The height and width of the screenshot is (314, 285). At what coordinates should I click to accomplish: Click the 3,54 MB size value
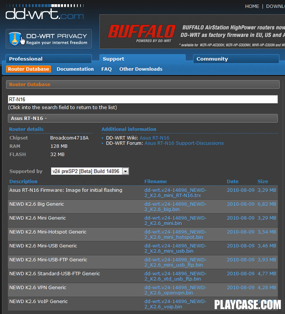pyautogui.click(x=267, y=232)
